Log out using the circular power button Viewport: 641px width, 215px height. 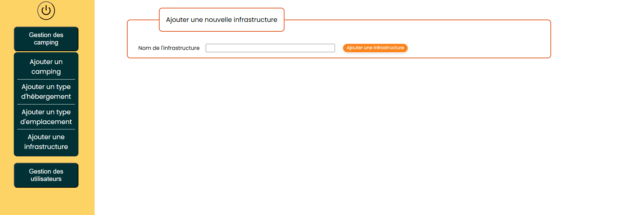pos(46,11)
